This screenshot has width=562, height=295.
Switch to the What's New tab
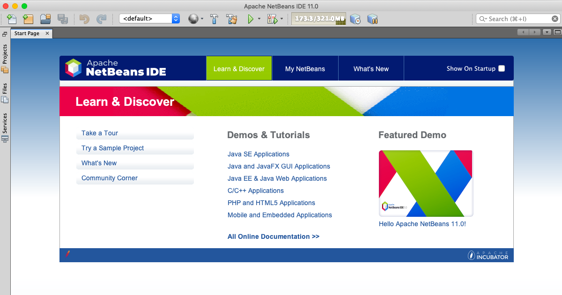(371, 69)
